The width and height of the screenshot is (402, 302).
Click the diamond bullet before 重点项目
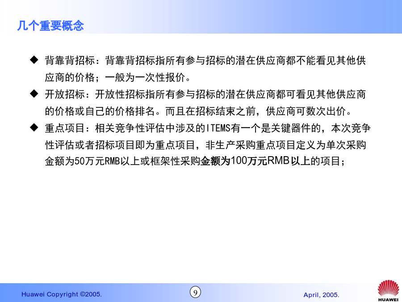point(34,128)
